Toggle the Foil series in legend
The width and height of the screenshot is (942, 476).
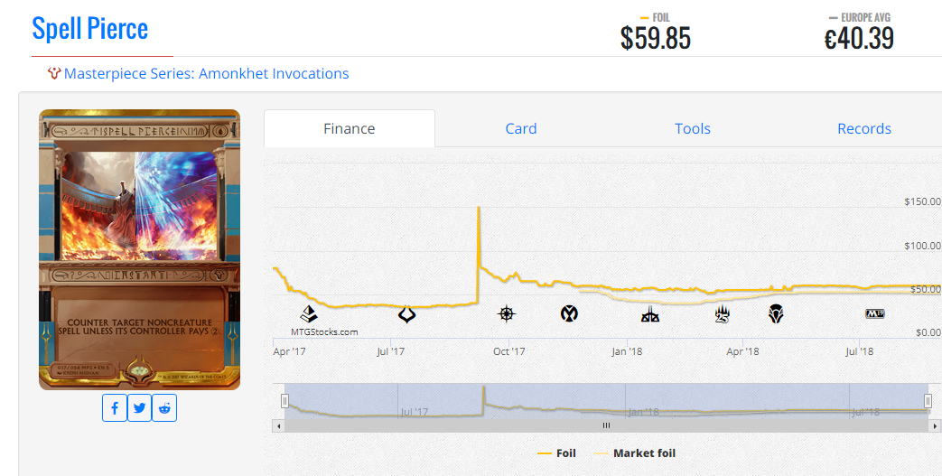tap(557, 453)
